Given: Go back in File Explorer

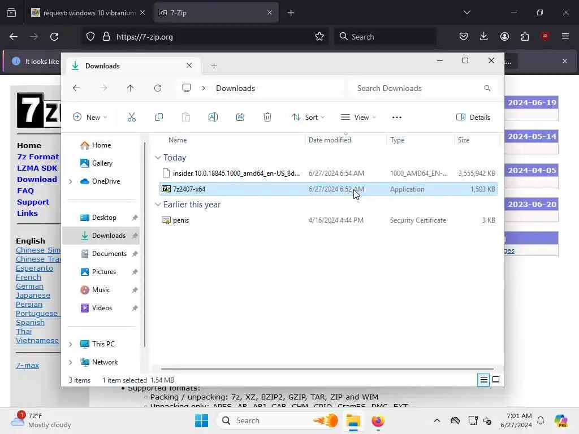Looking at the screenshot, I should [76, 88].
